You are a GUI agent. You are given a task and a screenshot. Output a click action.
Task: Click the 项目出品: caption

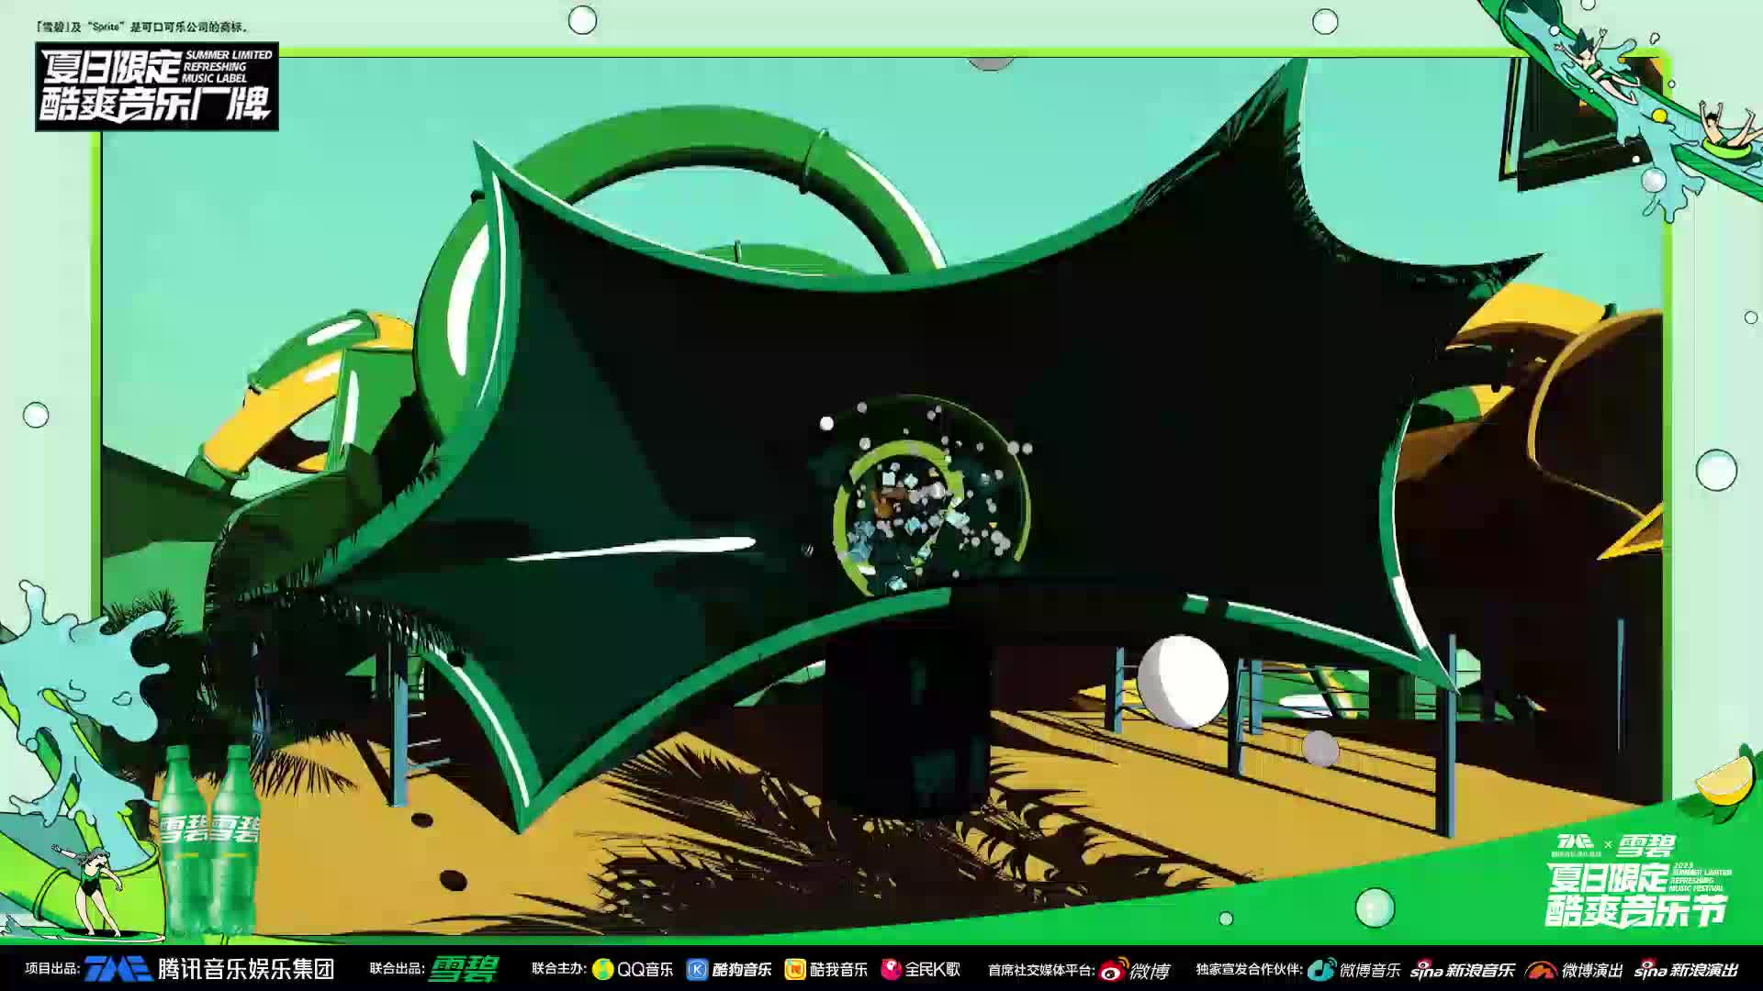(x=52, y=968)
